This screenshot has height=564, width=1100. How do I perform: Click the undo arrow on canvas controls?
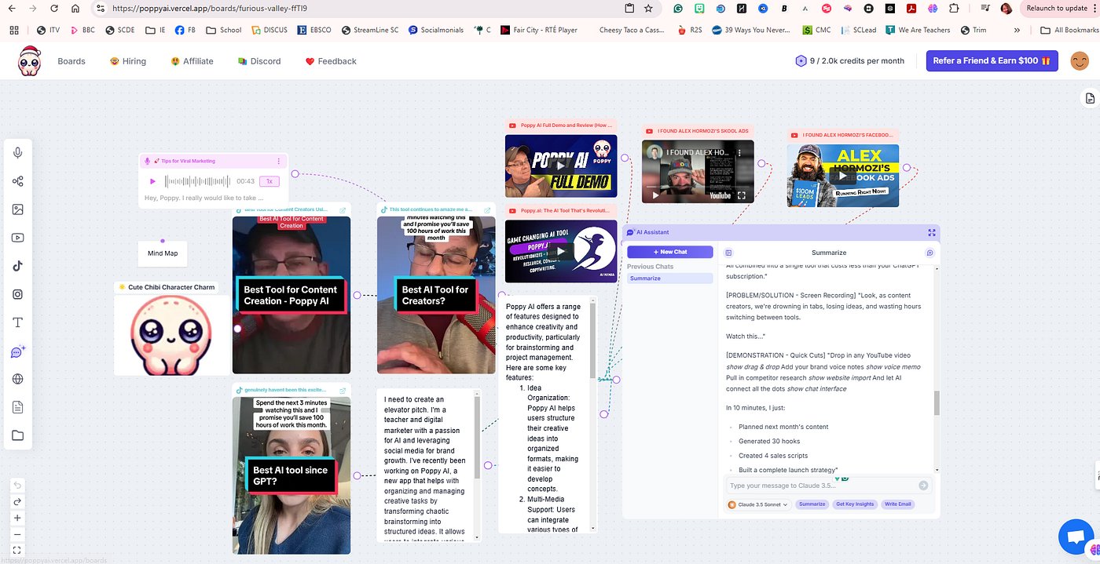(17, 485)
